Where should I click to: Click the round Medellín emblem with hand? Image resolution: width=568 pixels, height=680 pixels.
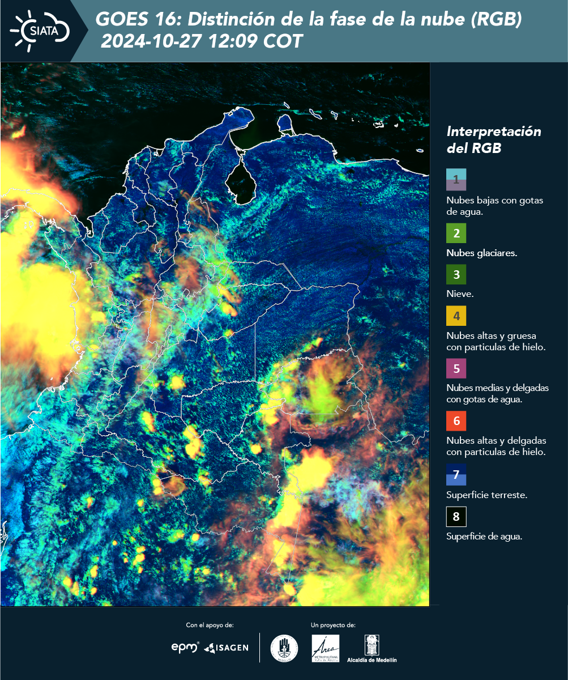284,647
